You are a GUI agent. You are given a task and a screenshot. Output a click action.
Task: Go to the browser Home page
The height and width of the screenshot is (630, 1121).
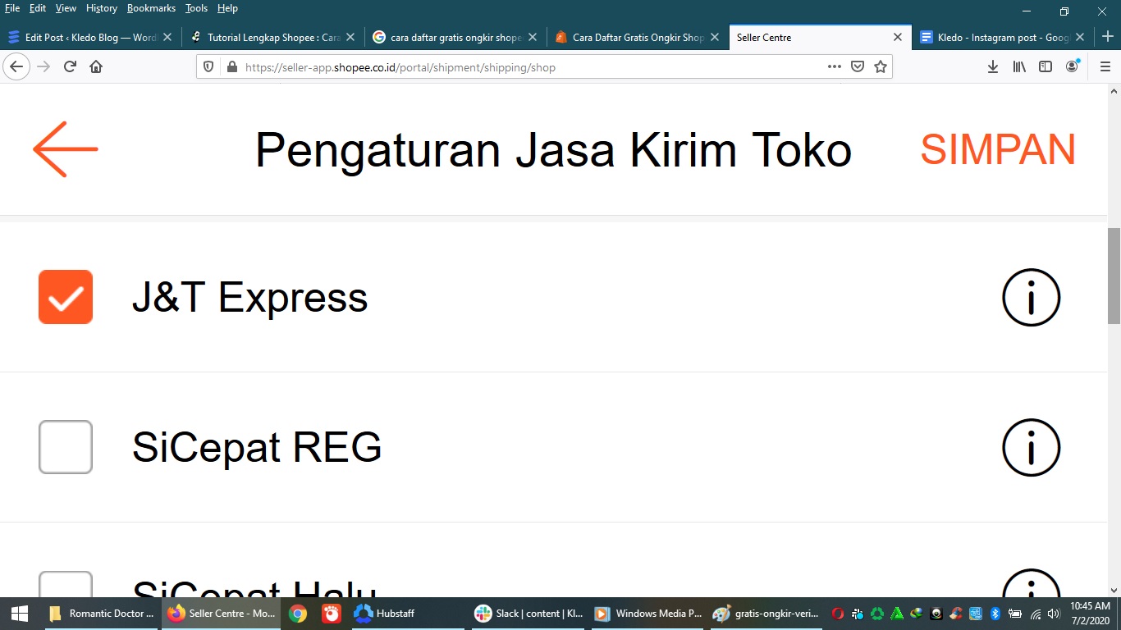[x=96, y=66]
